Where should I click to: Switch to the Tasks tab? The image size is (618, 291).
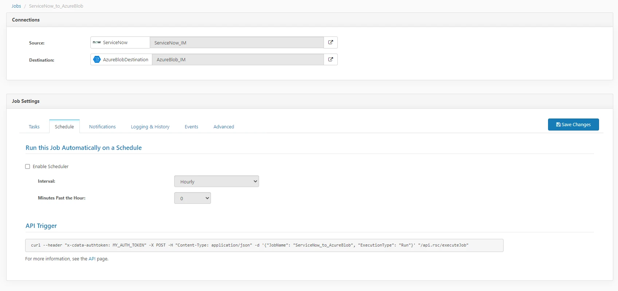coord(34,127)
